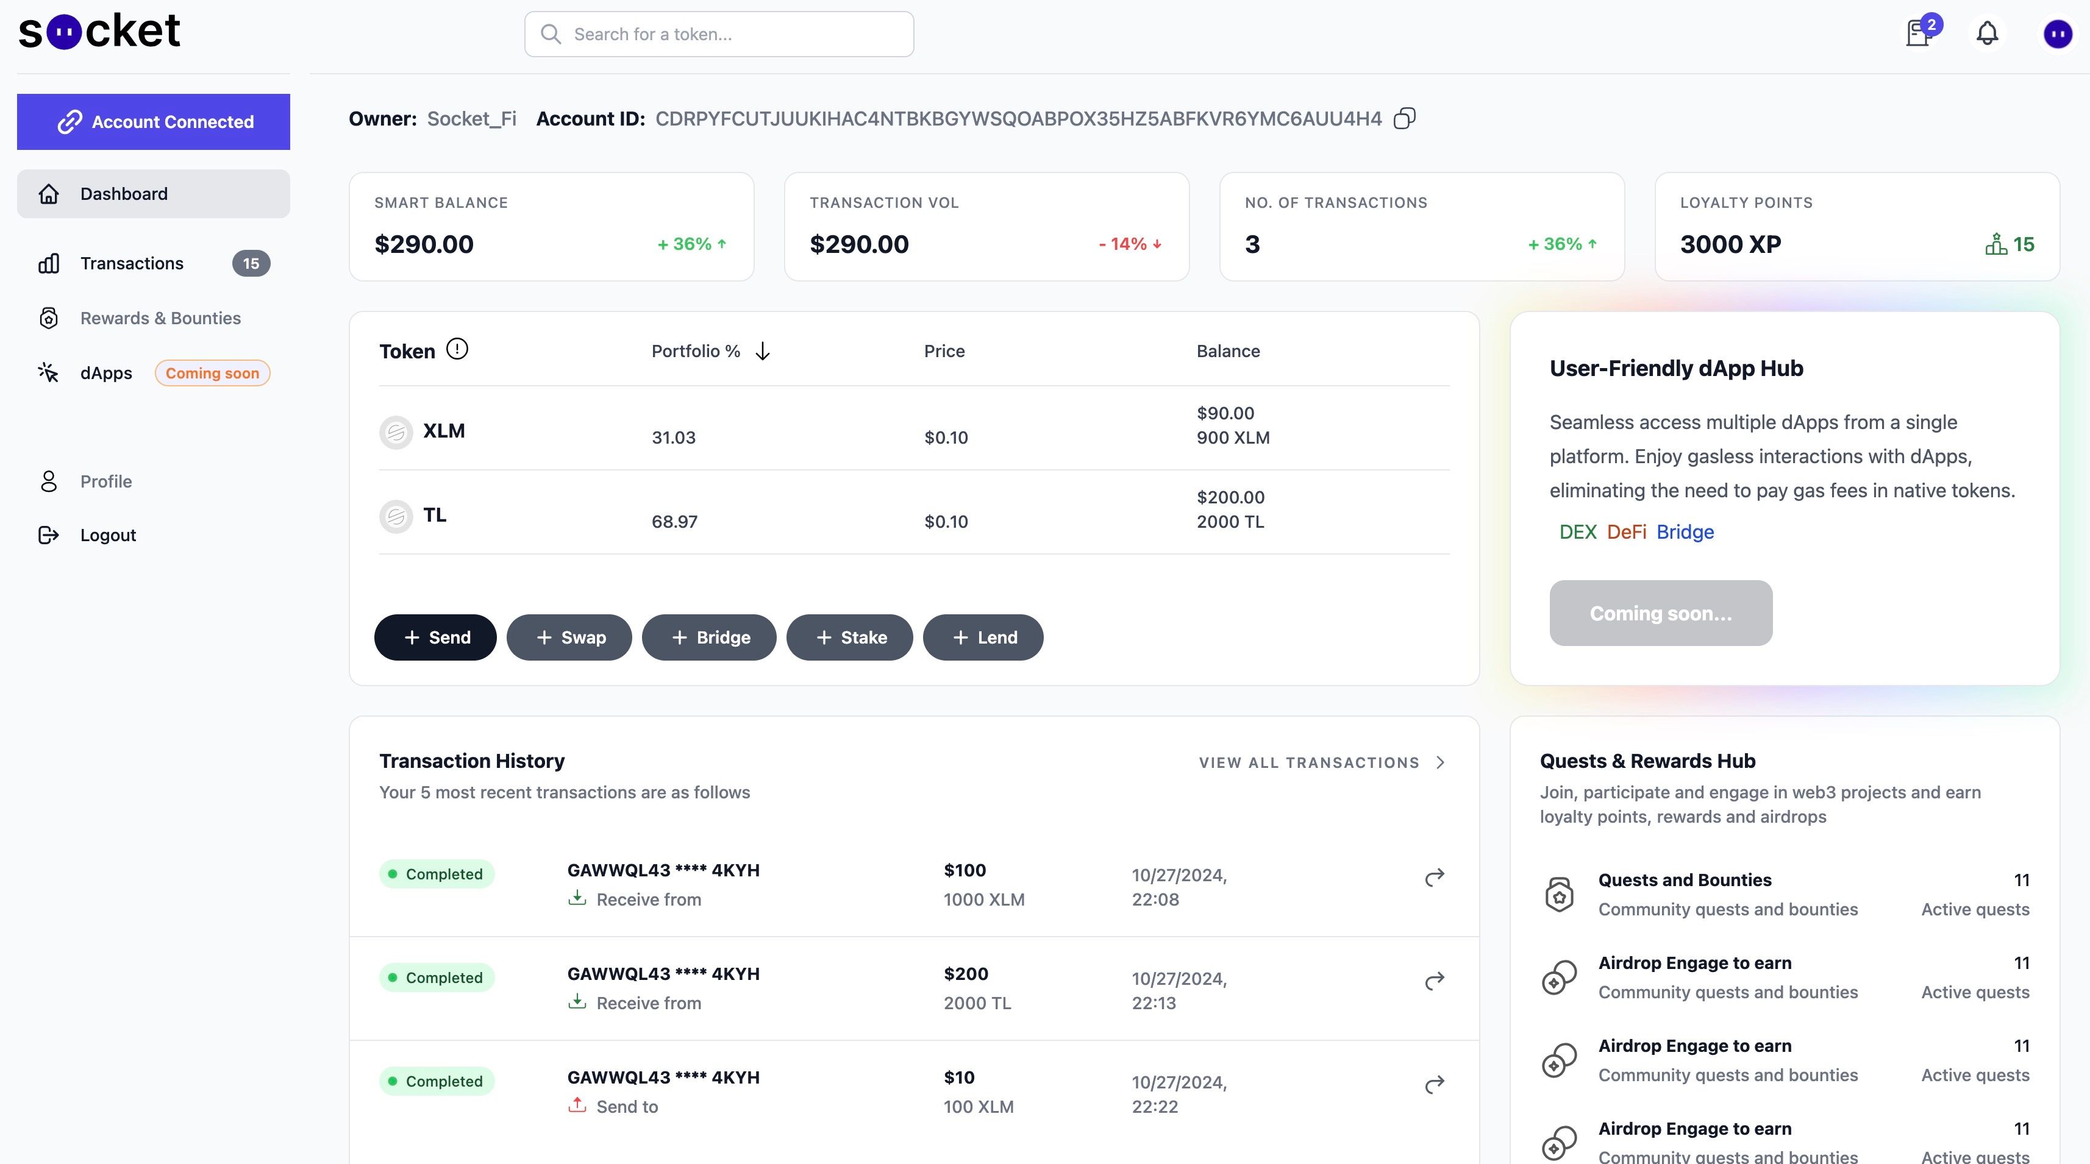Screen dimensions: 2090x1164
Task: Open share arrow for $100 transaction
Action: pos(1435,877)
